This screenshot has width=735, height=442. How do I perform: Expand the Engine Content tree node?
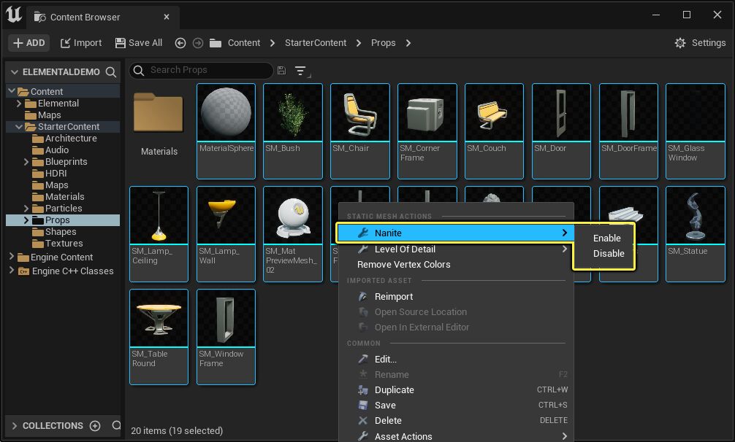(x=12, y=256)
